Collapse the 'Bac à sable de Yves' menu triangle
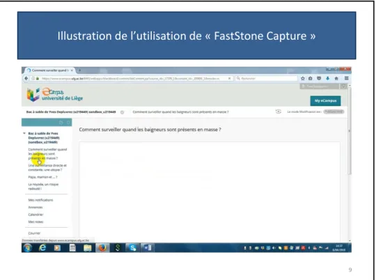376x280 pixels. 24,133
